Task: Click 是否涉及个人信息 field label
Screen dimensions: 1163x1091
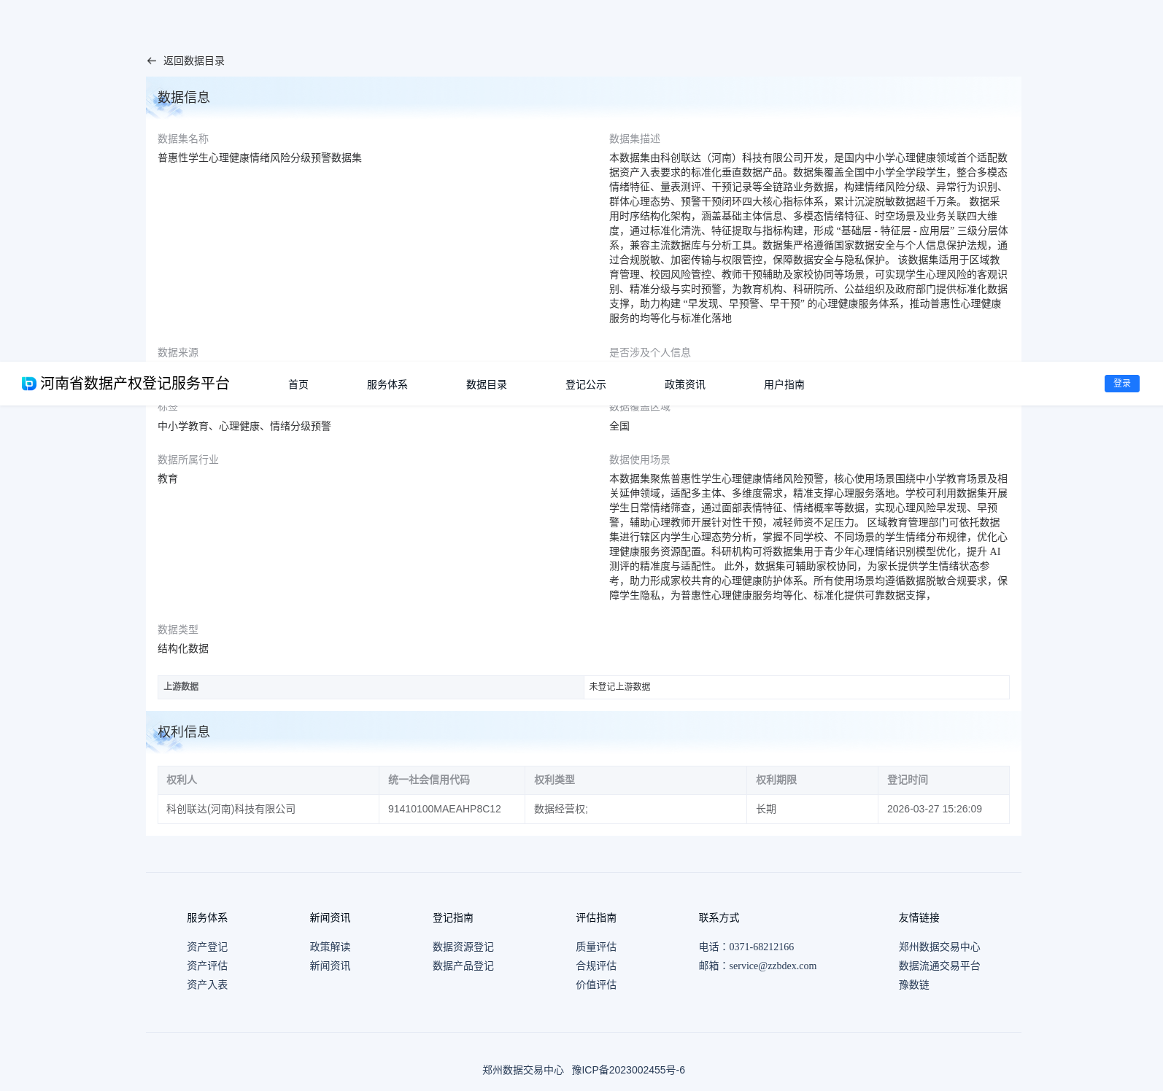Action: pos(650,352)
